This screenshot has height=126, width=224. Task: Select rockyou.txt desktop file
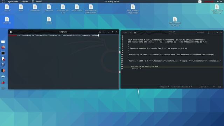pos(49,8)
